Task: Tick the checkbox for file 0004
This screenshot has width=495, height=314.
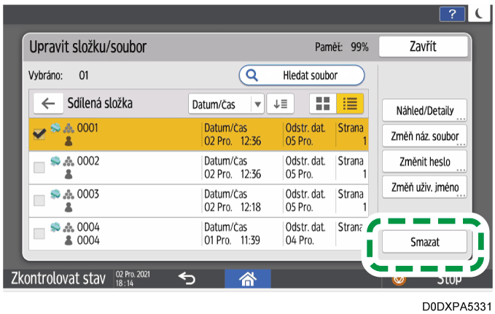Action: point(39,234)
